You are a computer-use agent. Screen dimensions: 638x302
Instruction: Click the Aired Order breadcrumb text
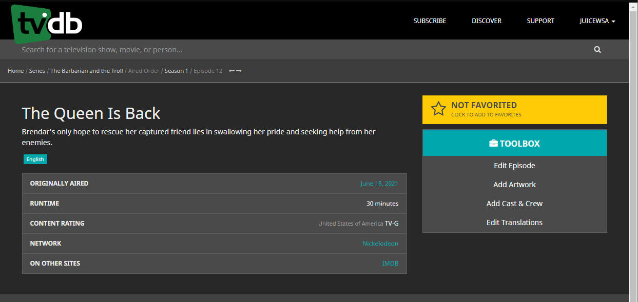(x=144, y=71)
